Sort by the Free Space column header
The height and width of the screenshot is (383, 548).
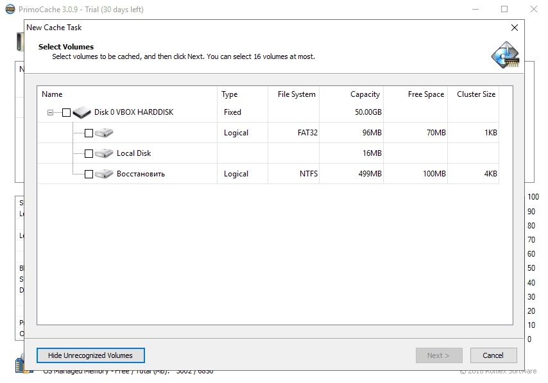tap(416, 94)
